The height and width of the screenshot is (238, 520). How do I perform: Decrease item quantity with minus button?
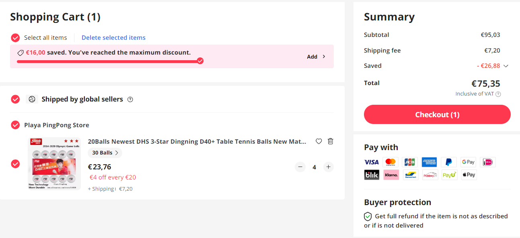pos(300,167)
